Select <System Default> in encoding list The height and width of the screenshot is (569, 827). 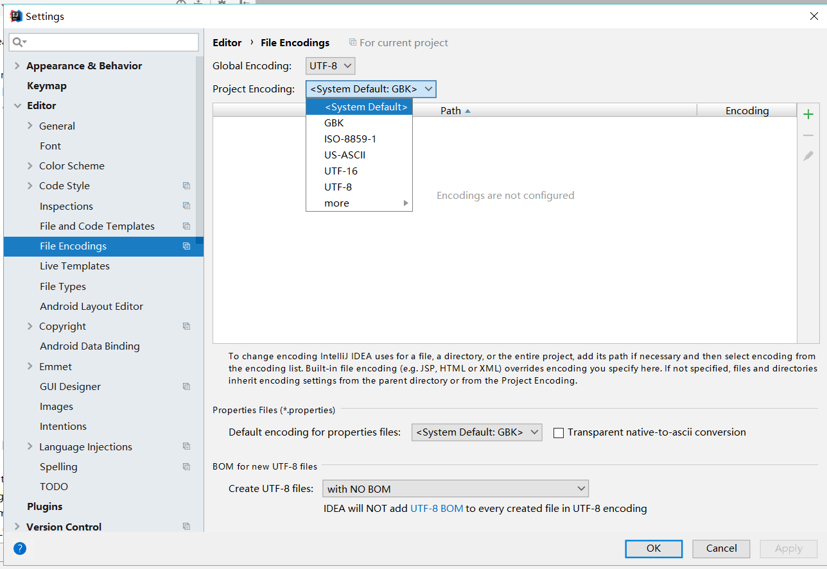[x=359, y=107]
